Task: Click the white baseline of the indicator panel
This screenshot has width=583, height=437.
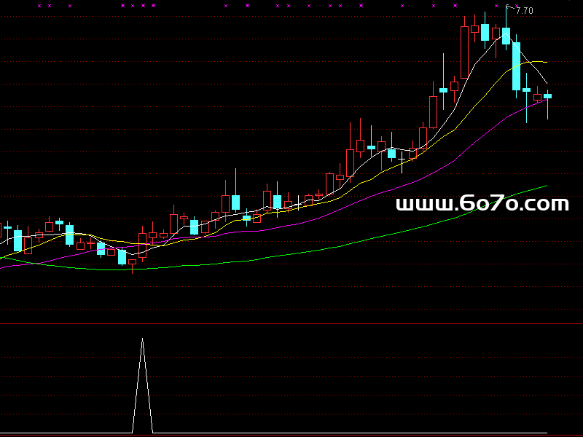Action: pos(291,434)
